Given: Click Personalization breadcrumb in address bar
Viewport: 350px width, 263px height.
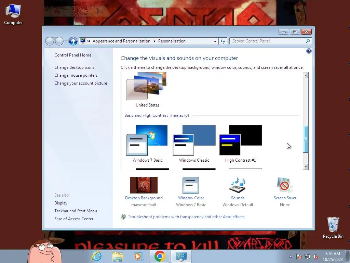Looking at the screenshot, I should [172, 41].
